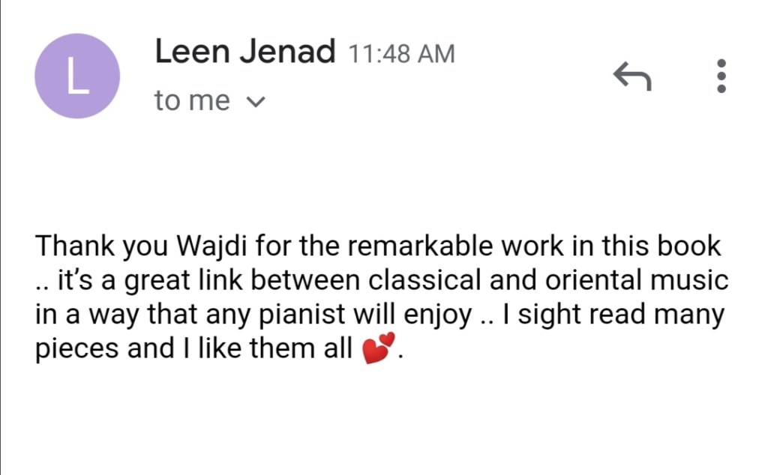The width and height of the screenshot is (768, 475).
Task: Click the "to me" recipient label
Action: pos(192,101)
